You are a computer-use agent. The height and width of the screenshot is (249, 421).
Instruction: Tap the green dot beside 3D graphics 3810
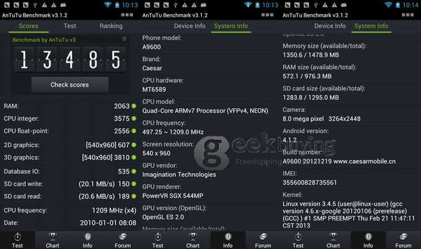tap(134, 158)
